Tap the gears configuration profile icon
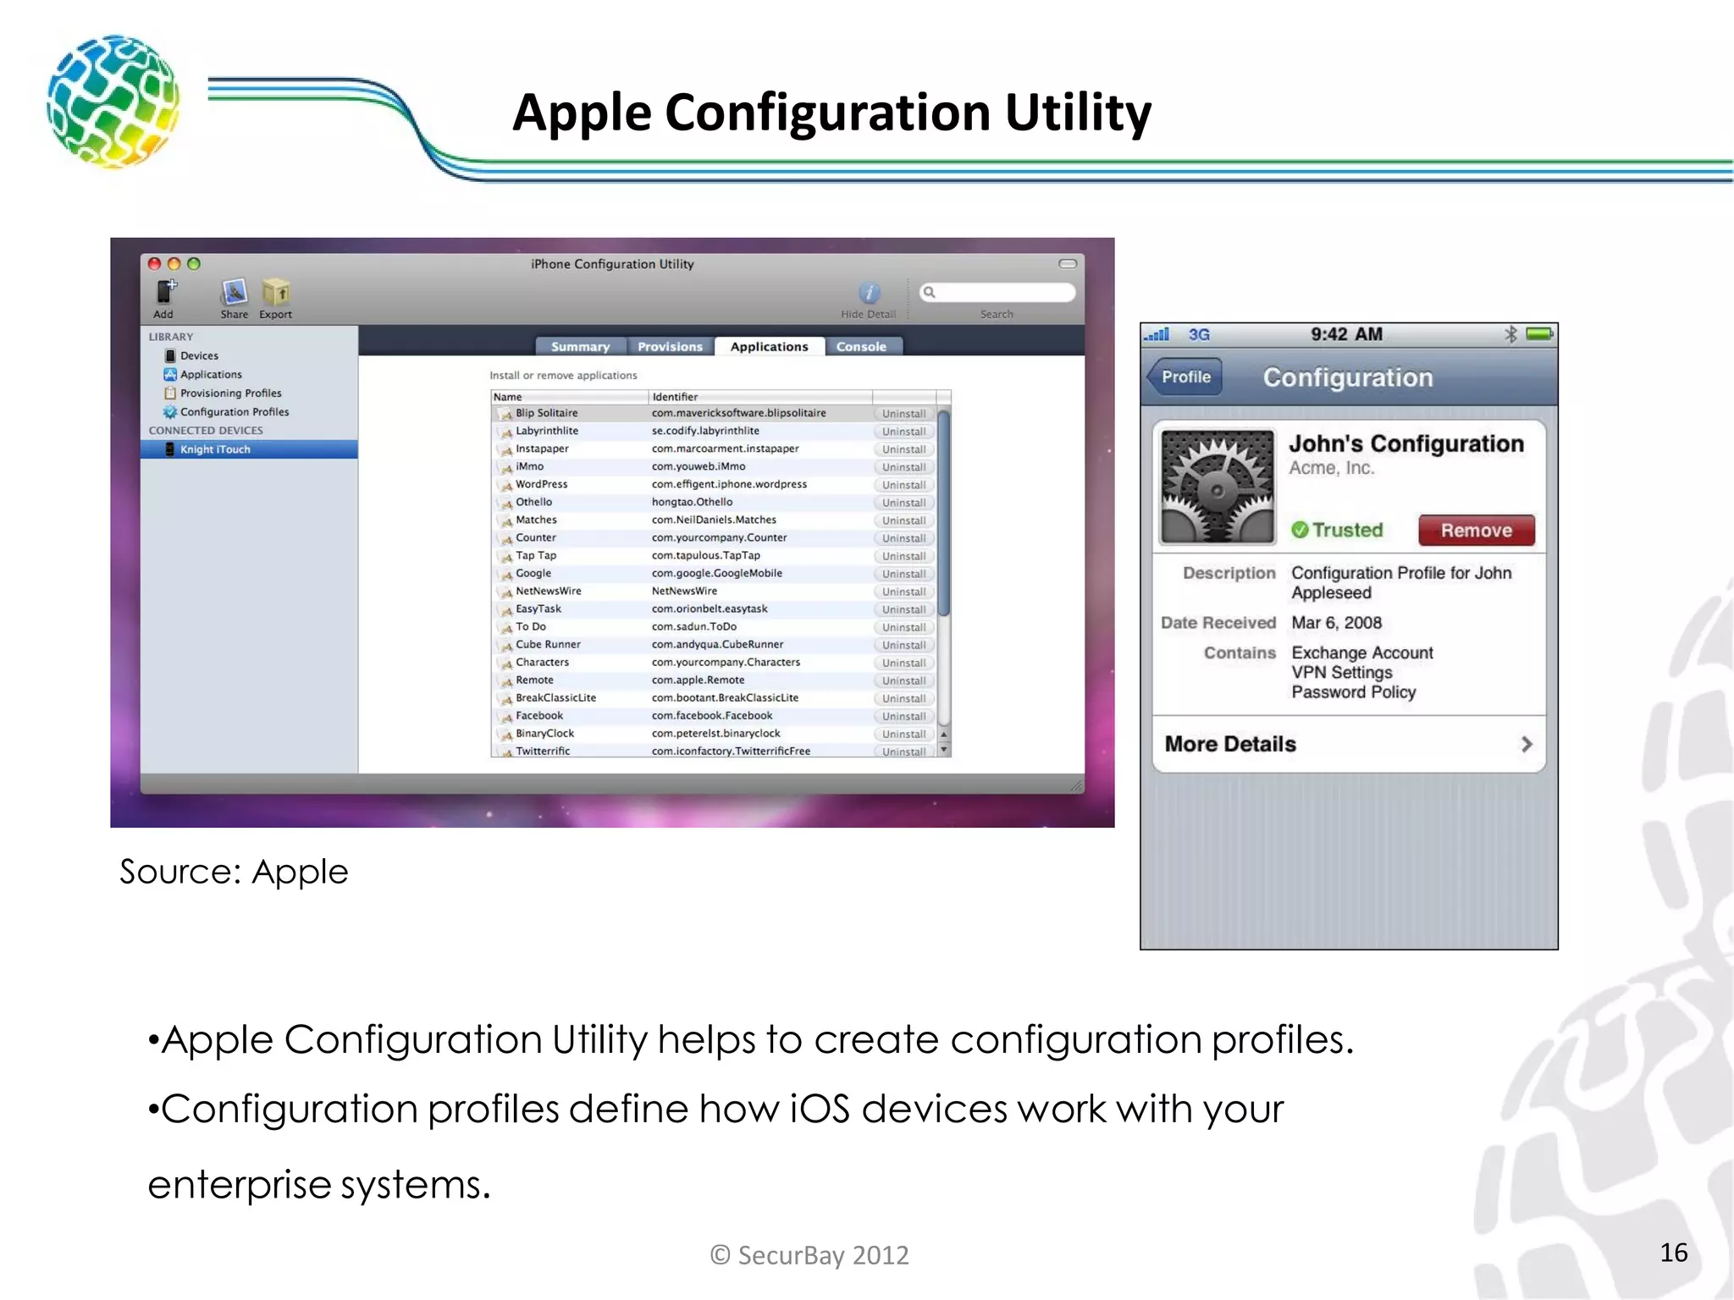 click(1218, 487)
